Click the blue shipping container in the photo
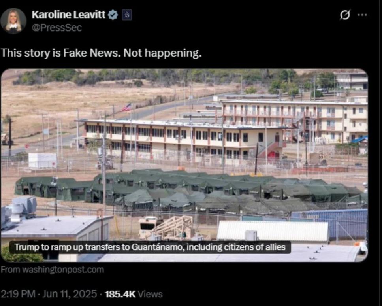The image size is (382, 306). [x=329, y=223]
